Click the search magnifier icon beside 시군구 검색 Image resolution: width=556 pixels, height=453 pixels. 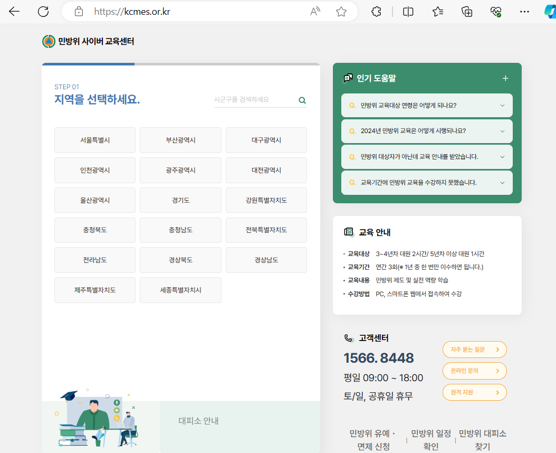302,100
